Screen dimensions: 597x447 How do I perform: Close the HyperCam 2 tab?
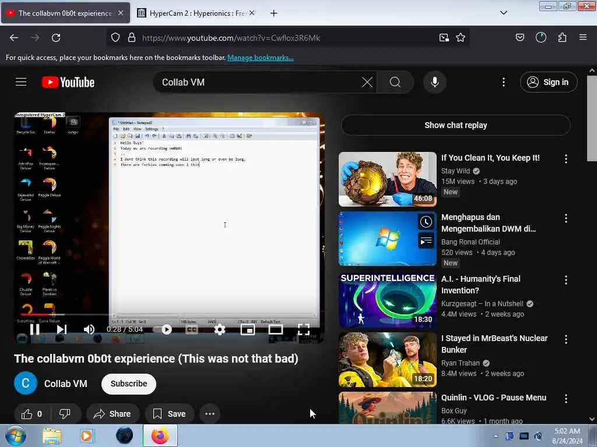pyautogui.click(x=252, y=13)
